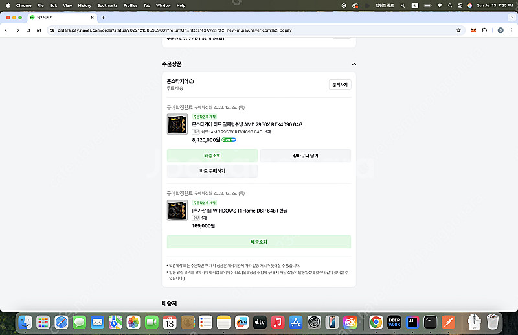Open the 몬스타기어 store home icon
This screenshot has height=335, width=518.
(192, 81)
